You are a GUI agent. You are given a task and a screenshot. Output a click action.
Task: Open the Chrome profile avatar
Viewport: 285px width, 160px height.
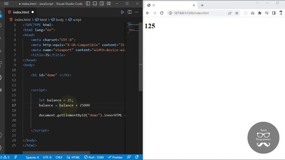281,13
